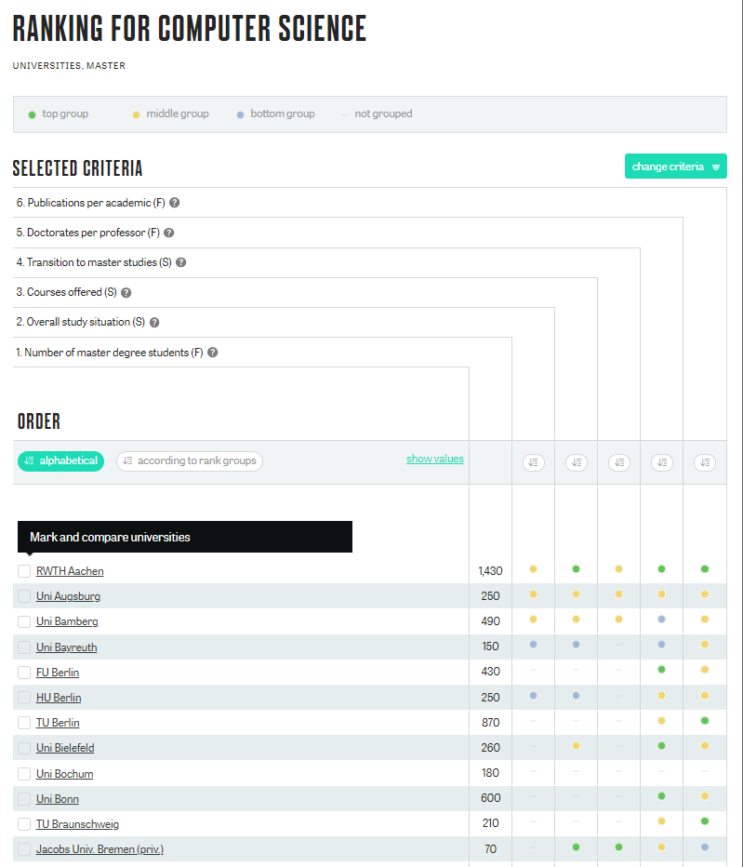Sort by Doctorates per professor column icon
The image size is (743, 867).
(x=662, y=462)
